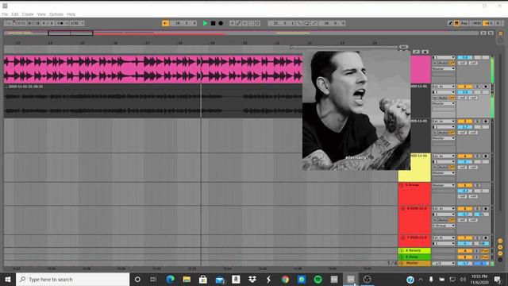508x286 pixels.
Task: Click the Stop button in transport
Action: click(x=213, y=23)
